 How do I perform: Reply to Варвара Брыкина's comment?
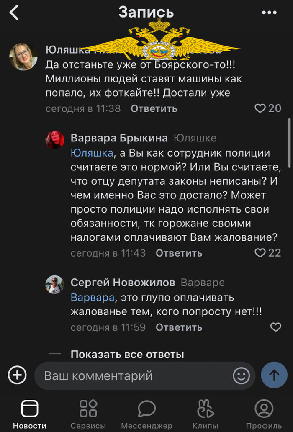pos(179,253)
